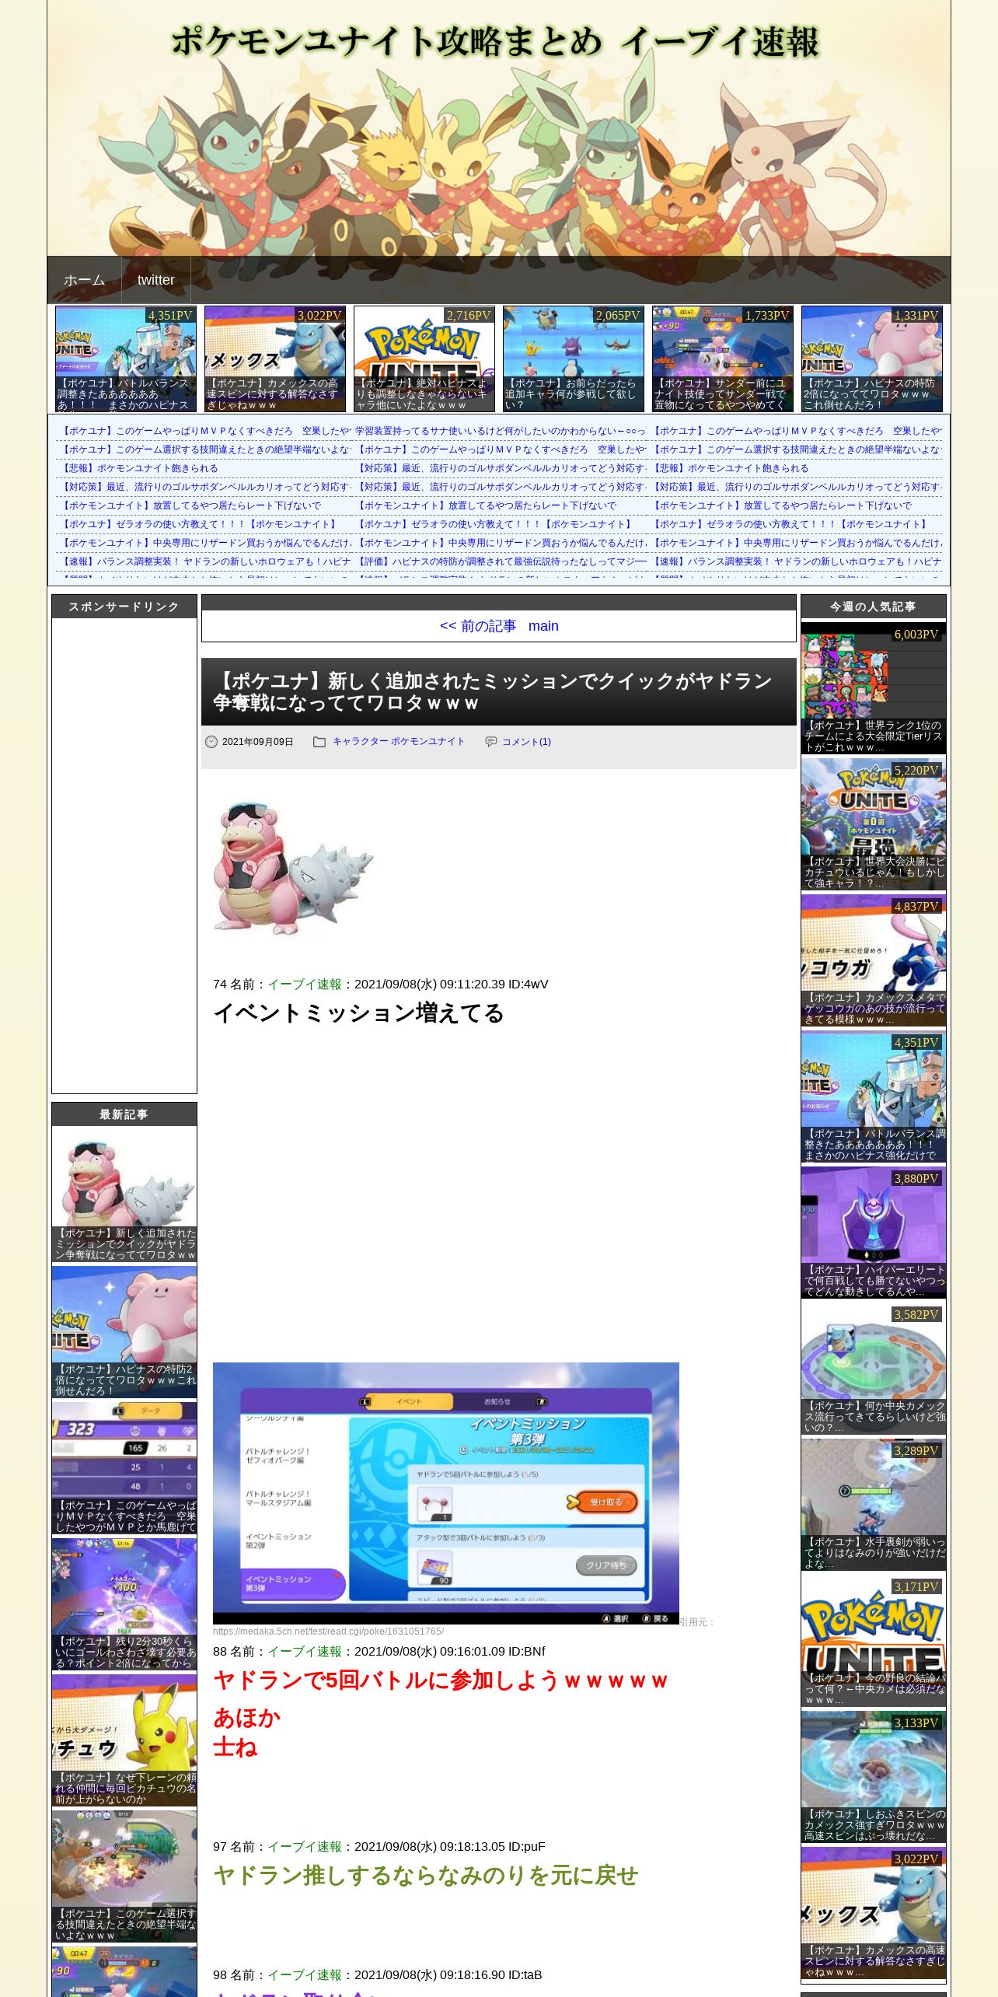Open latest article ヤドラン争奪戦 in sidebar

[x=124, y=1194]
